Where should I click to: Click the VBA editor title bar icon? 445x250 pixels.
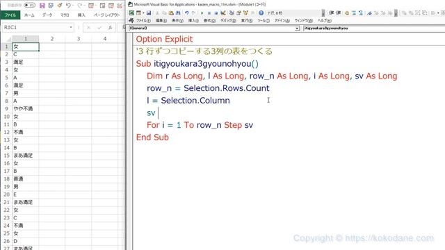[x=130, y=4]
